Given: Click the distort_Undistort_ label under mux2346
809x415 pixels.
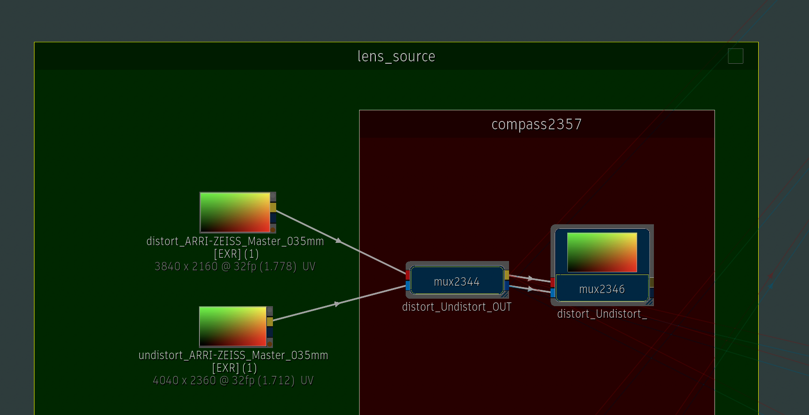Looking at the screenshot, I should tap(602, 314).
